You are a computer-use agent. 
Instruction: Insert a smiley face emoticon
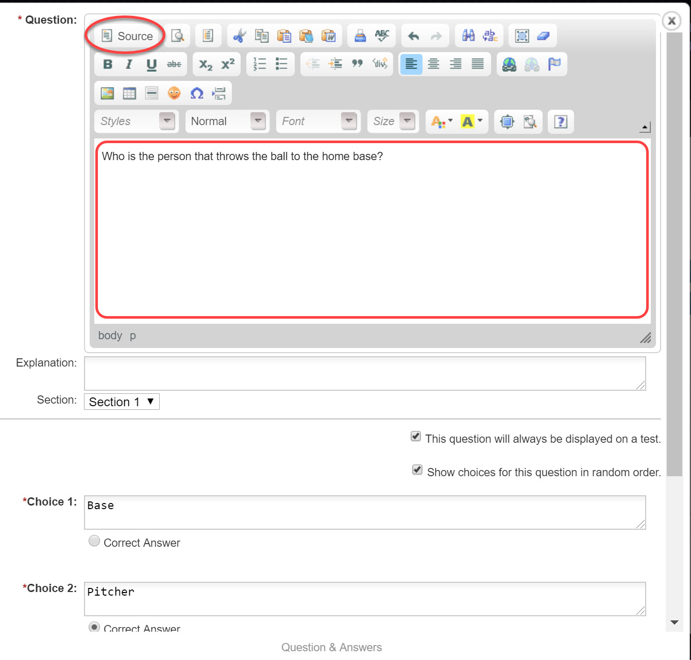174,93
